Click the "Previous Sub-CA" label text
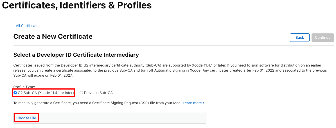Viewport: 336px width, 128px height. (x=98, y=93)
